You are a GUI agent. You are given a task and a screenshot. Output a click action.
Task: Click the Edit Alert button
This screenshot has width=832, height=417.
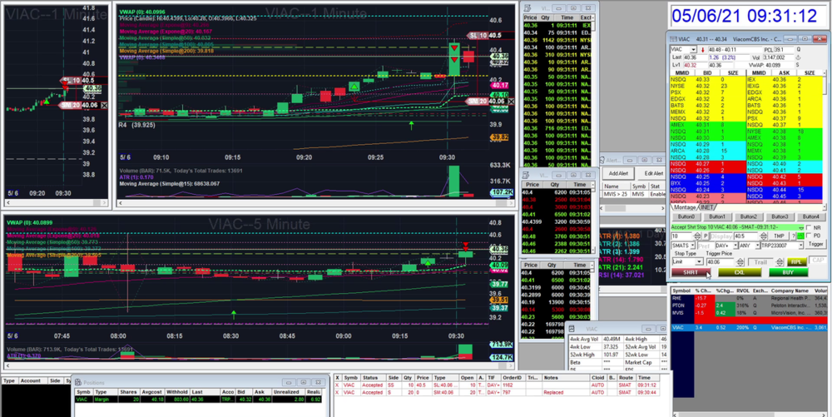tap(652, 173)
